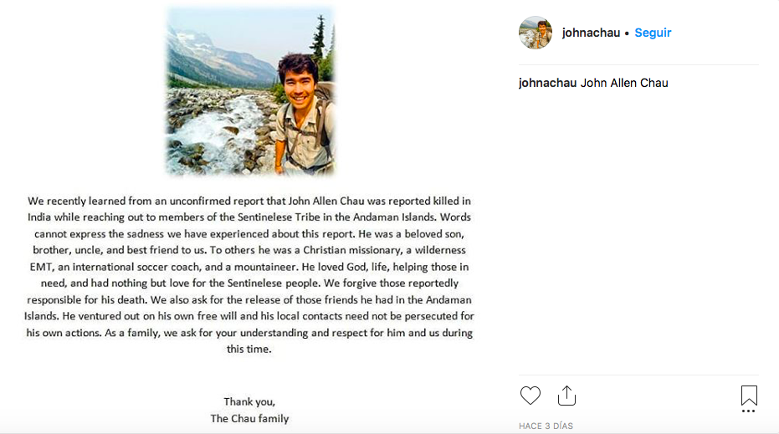The width and height of the screenshot is (779, 434).
Task: Click the "The Chau family" signature line
Action: click(249, 418)
